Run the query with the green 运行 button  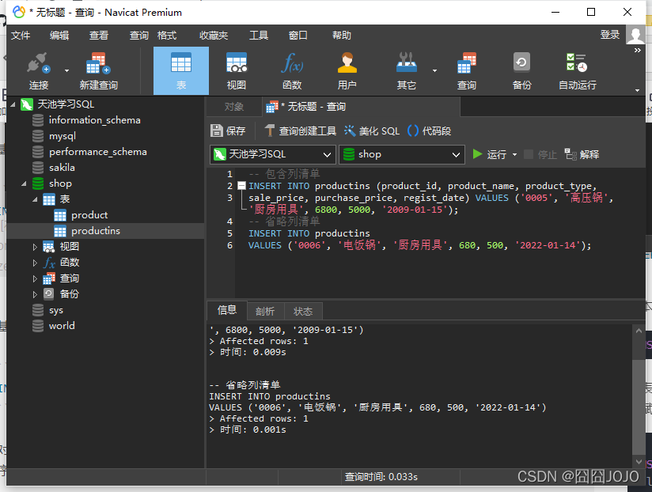click(x=490, y=154)
